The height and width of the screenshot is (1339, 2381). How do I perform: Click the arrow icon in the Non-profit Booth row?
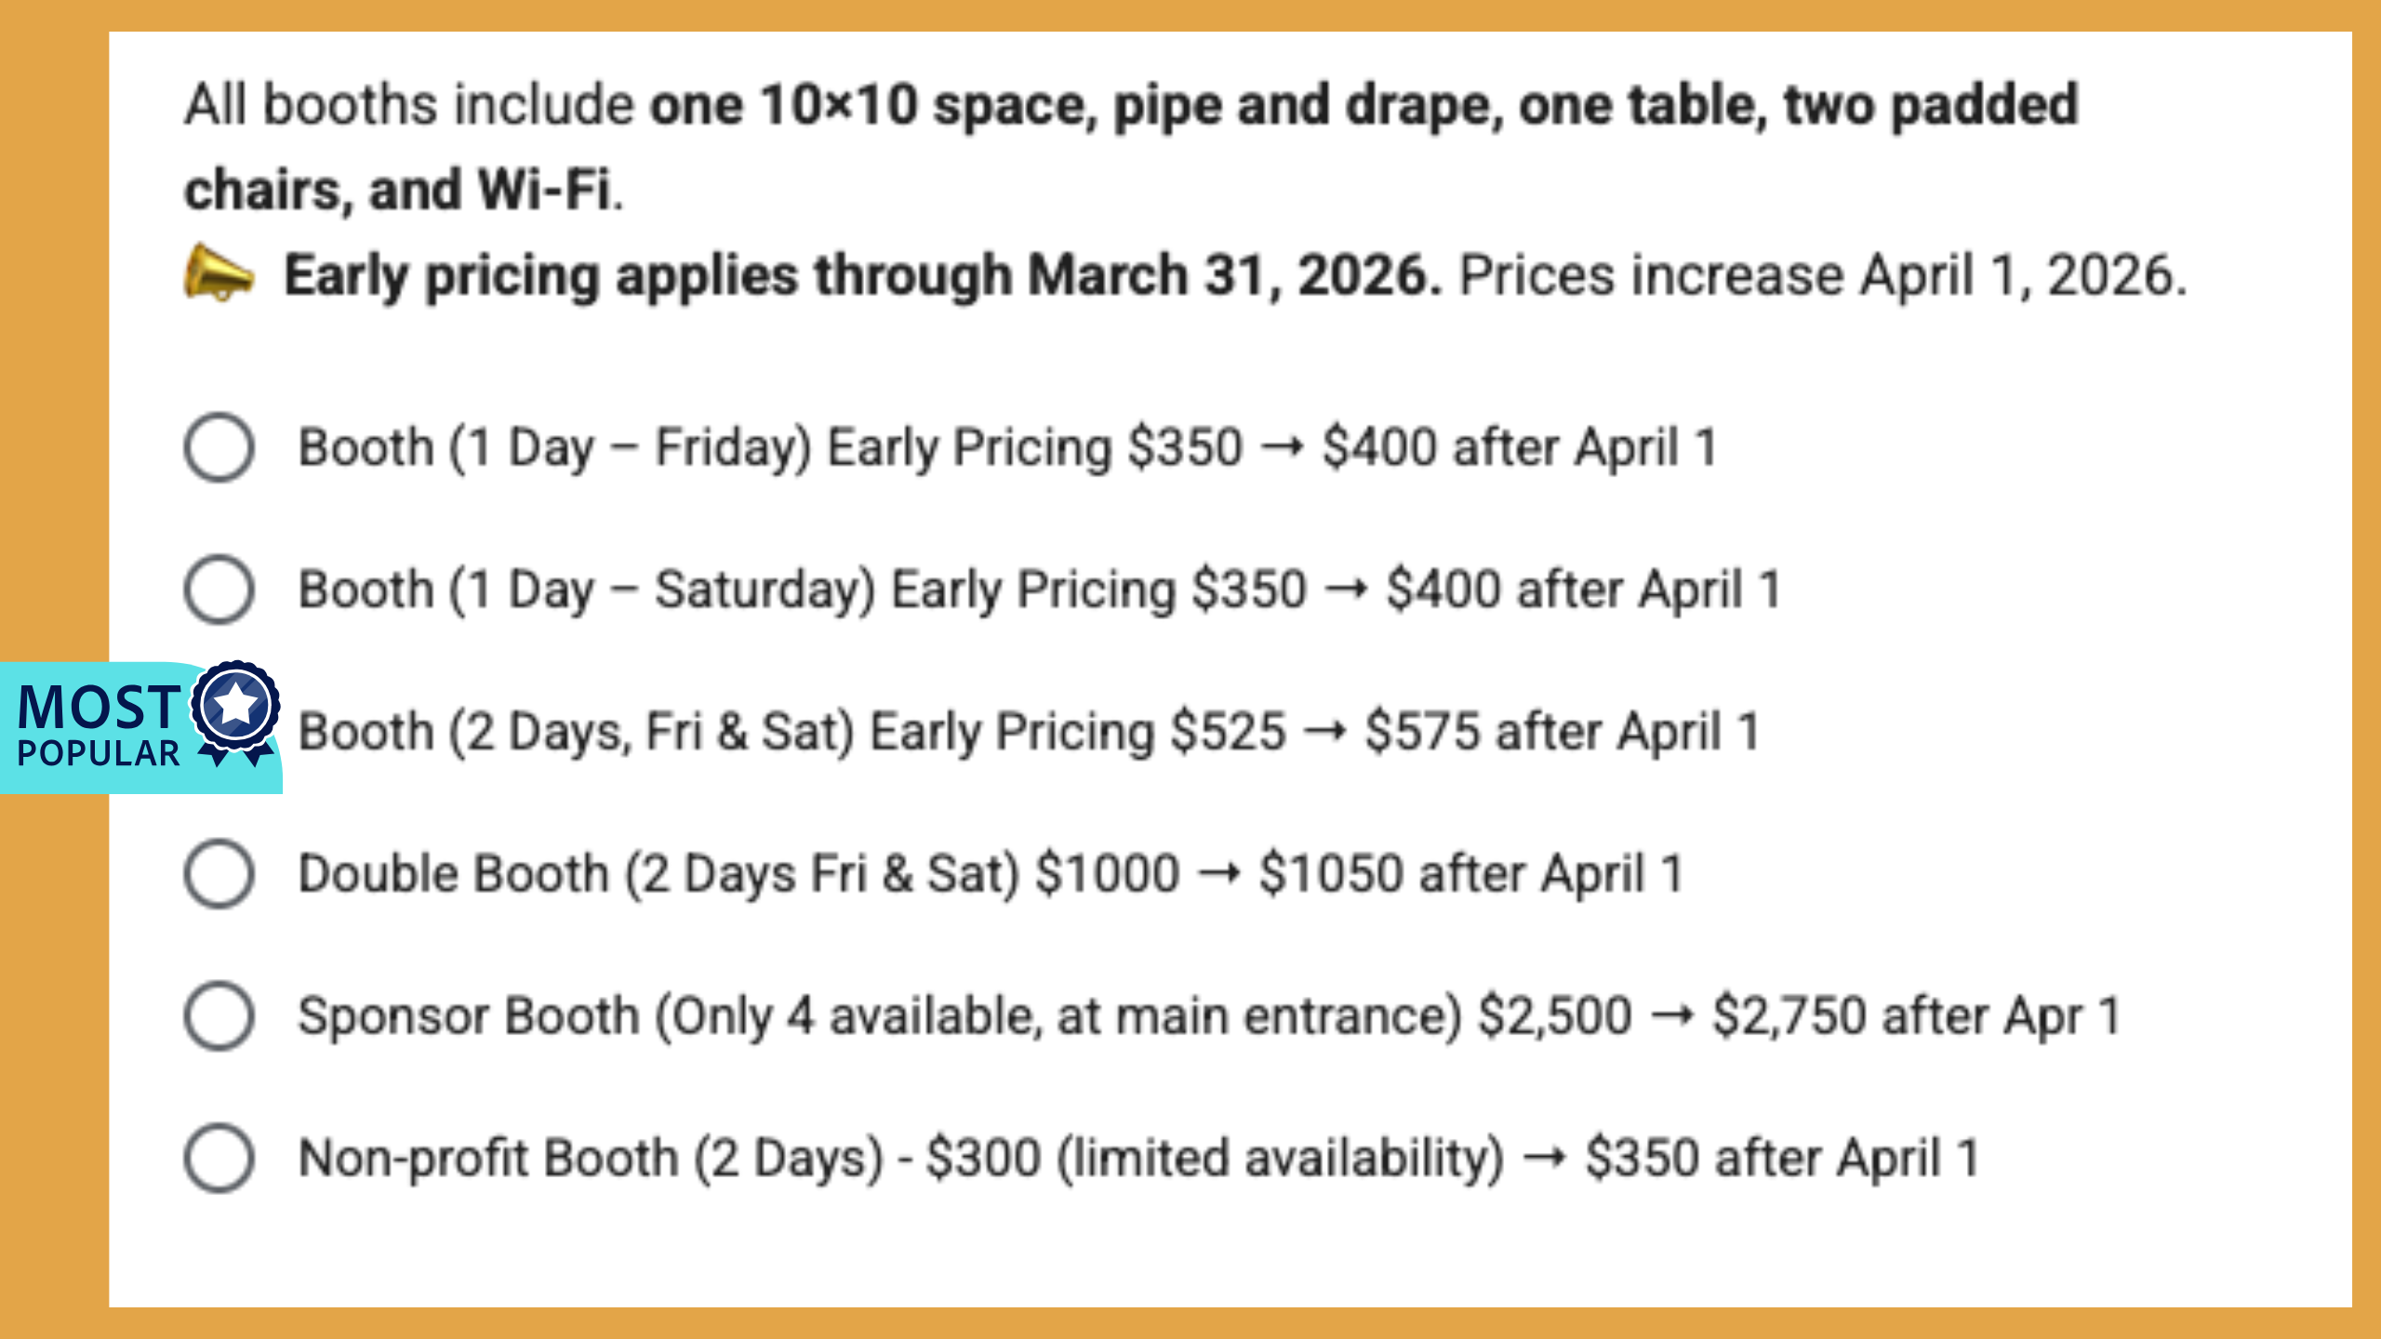click(x=1545, y=1158)
